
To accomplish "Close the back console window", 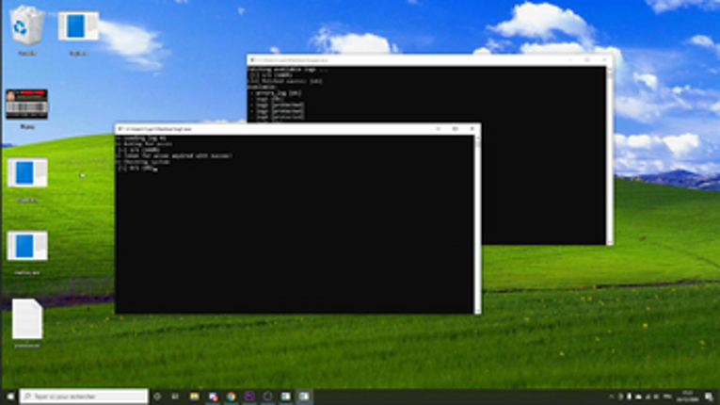I will coord(604,60).
